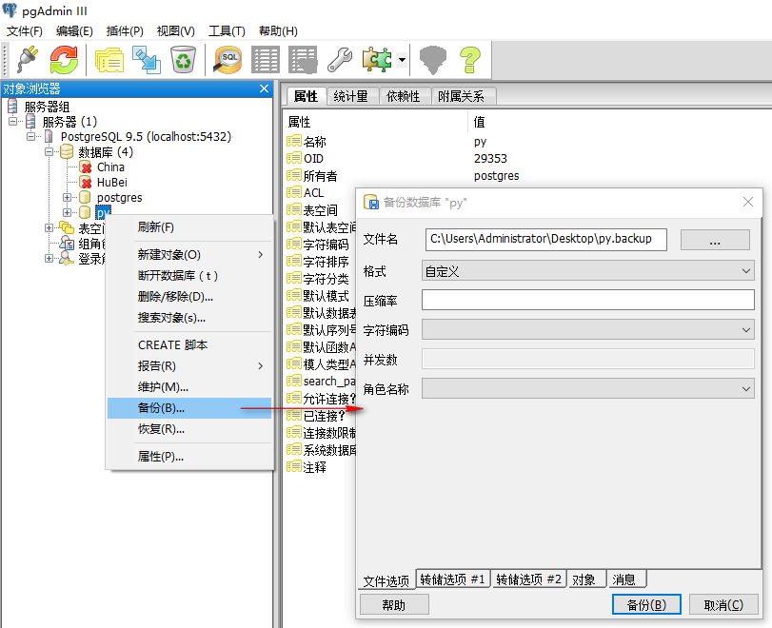Open the 编辑(E) menu
Viewport: 772px width, 628px height.
point(74,31)
